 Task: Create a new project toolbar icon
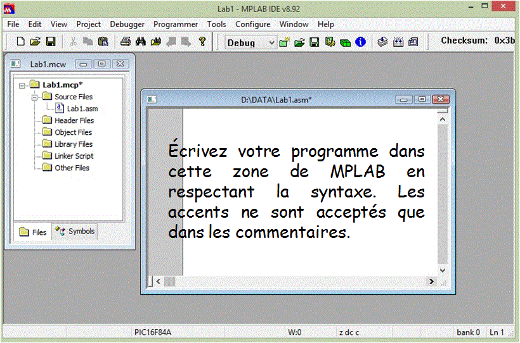coord(284,42)
